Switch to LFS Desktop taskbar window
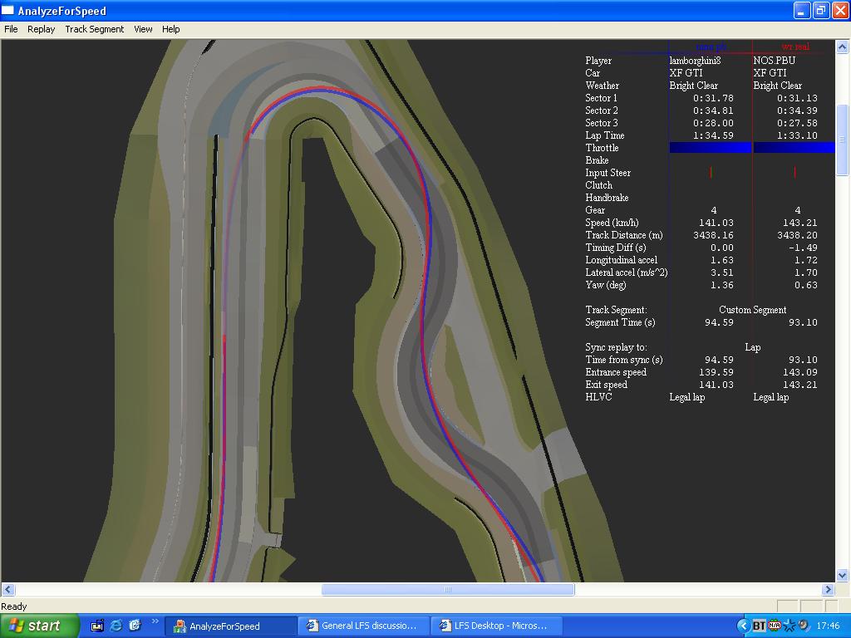The width and height of the screenshot is (851, 638). 497,626
